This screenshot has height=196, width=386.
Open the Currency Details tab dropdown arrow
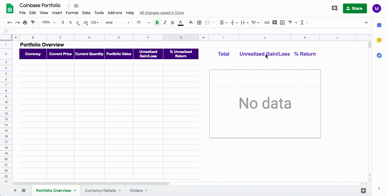click(x=120, y=191)
